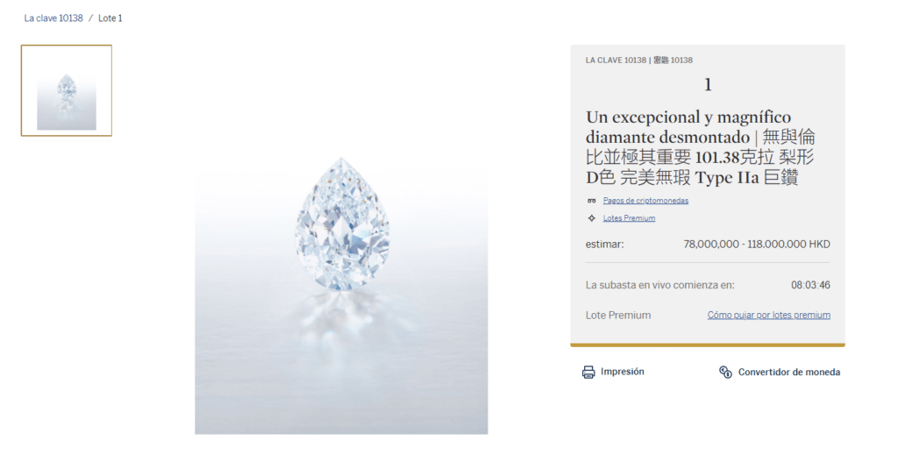The width and height of the screenshot is (898, 469).
Task: Click the lot title heading text
Action: click(x=700, y=147)
